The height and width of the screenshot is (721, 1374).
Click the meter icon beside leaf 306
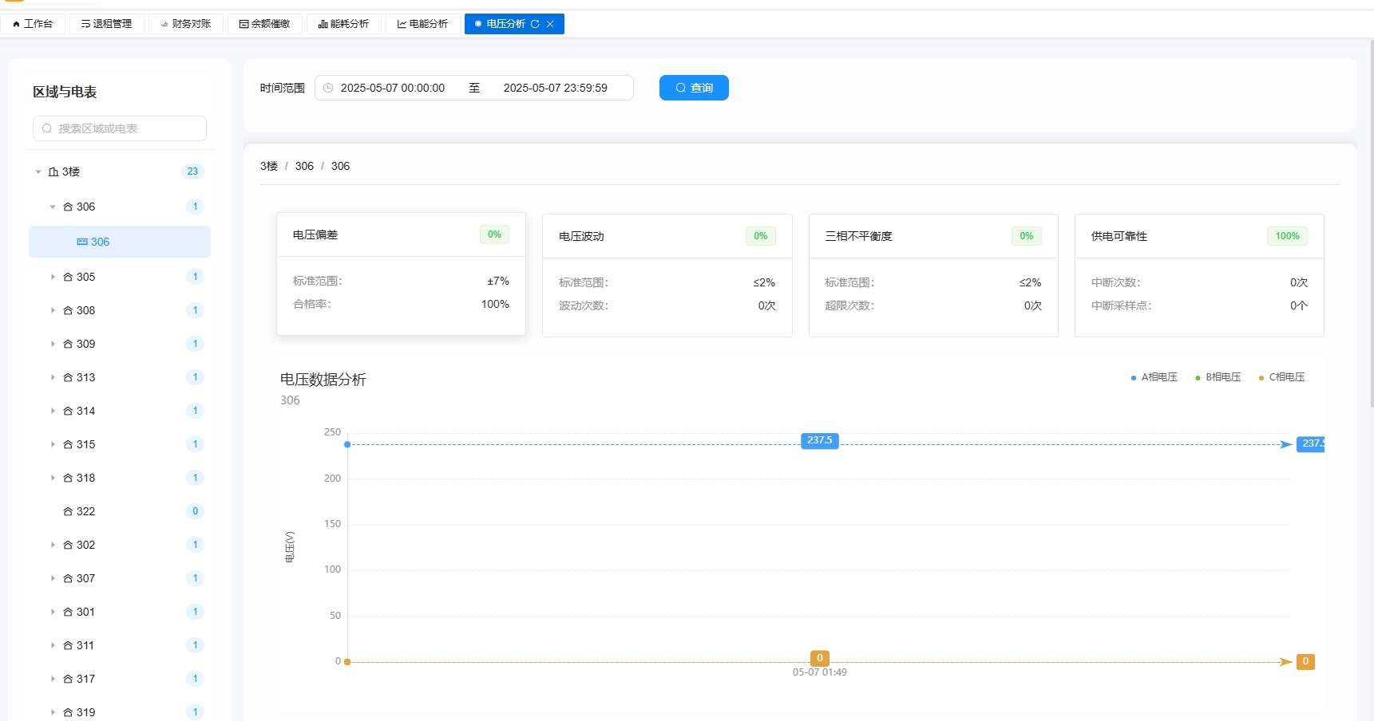82,242
